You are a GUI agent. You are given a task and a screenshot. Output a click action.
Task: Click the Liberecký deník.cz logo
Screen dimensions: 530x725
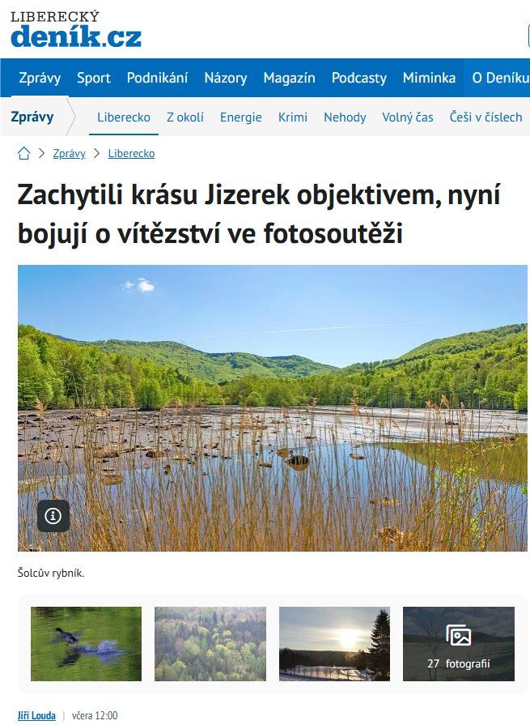[76, 29]
